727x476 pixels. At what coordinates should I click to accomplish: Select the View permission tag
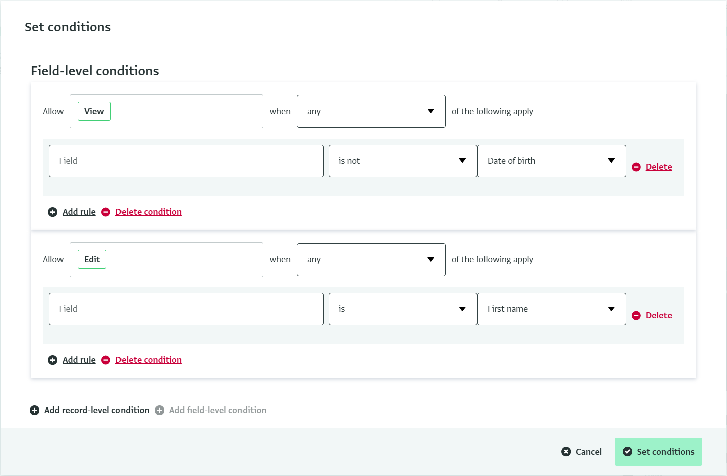tap(94, 111)
